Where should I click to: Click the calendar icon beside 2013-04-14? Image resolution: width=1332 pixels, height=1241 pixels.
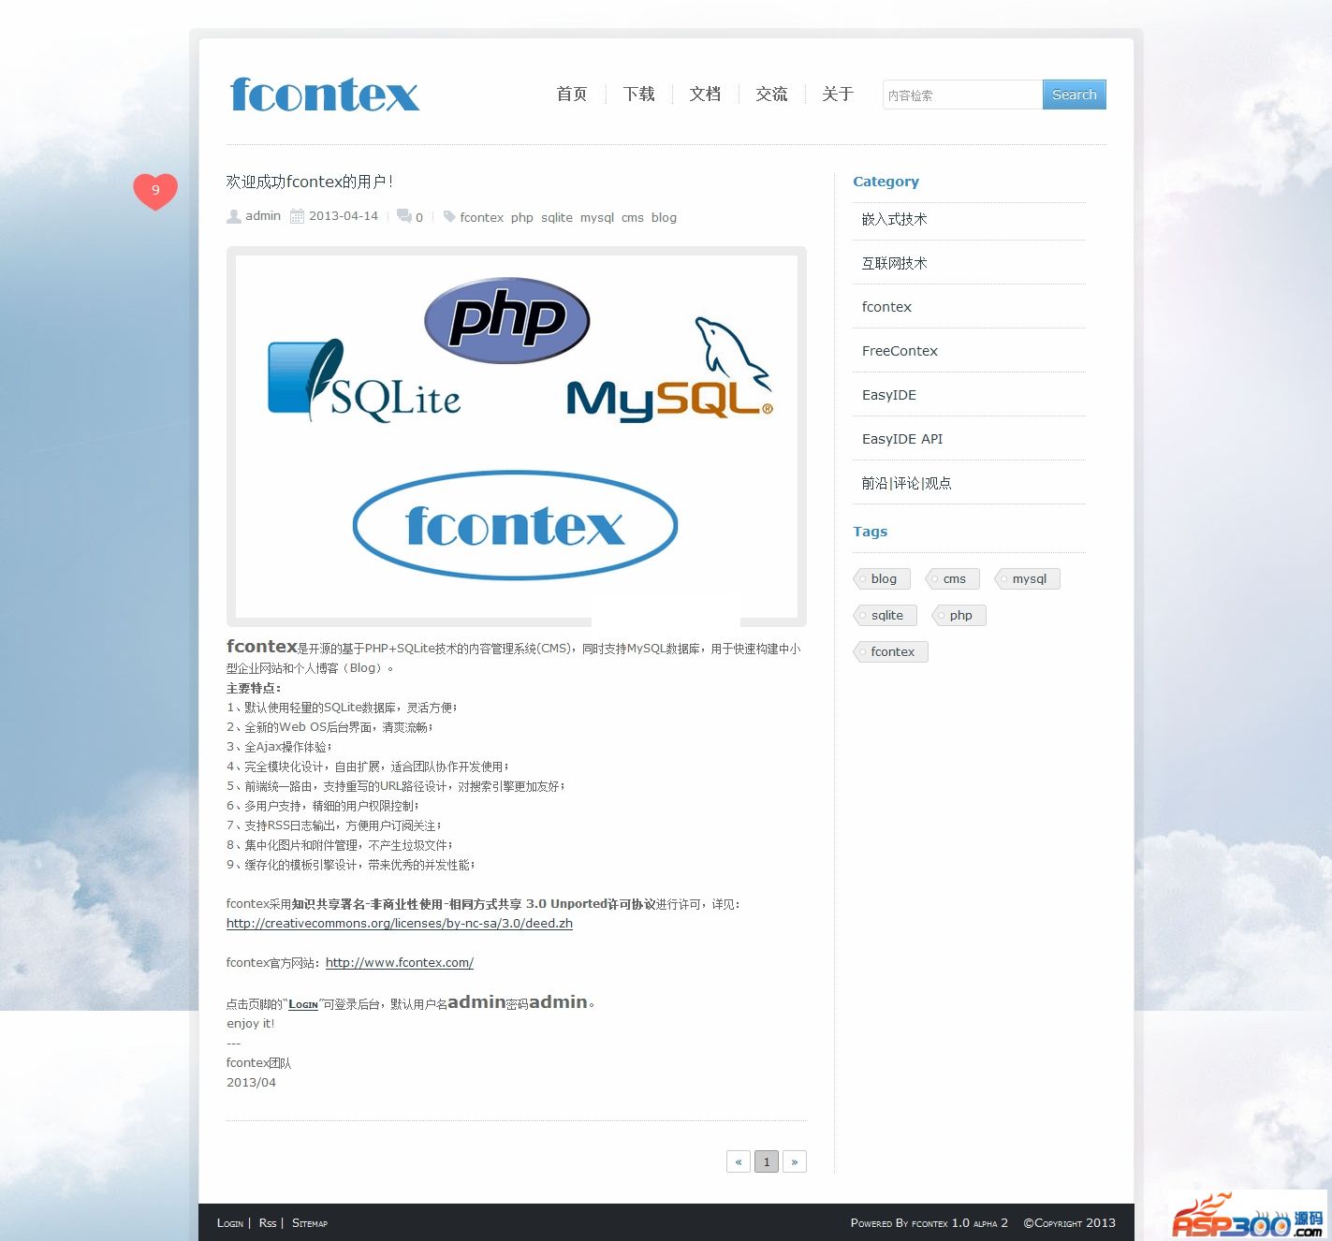pyautogui.click(x=298, y=216)
